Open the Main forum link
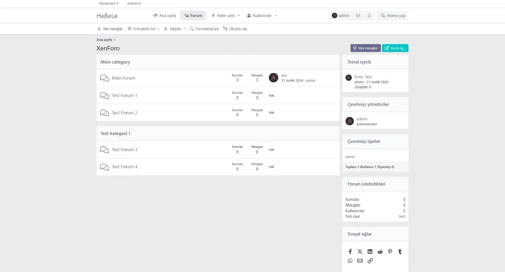This screenshot has width=505, height=272. (x=123, y=78)
